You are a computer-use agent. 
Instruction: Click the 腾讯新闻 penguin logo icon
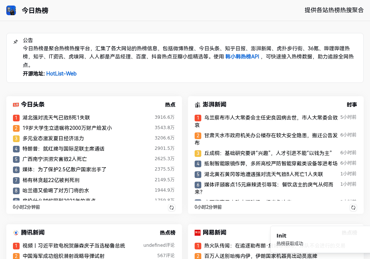click(16, 233)
